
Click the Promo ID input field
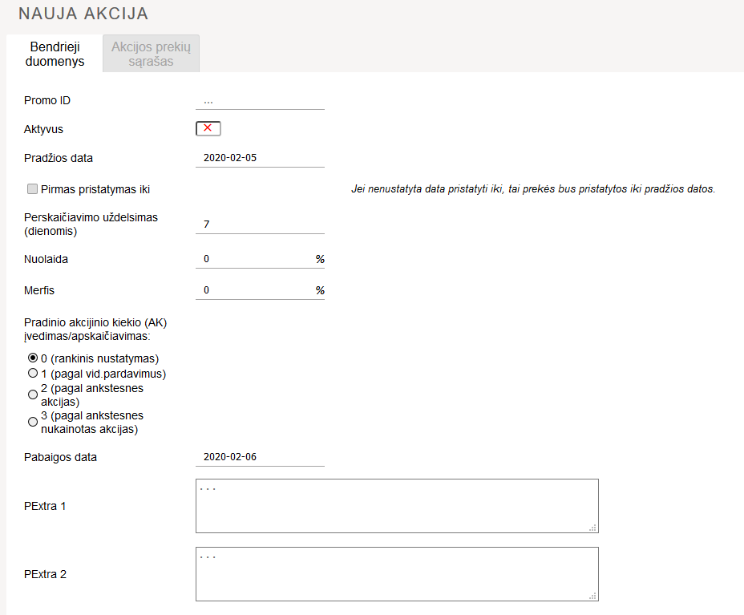point(259,101)
